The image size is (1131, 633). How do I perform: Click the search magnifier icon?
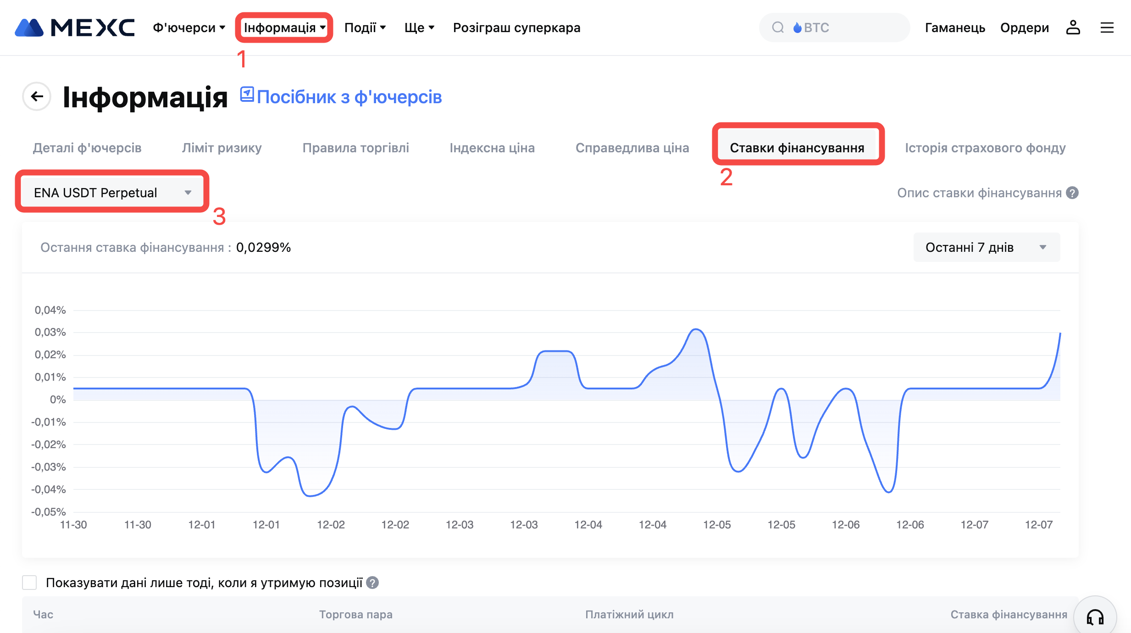(778, 28)
